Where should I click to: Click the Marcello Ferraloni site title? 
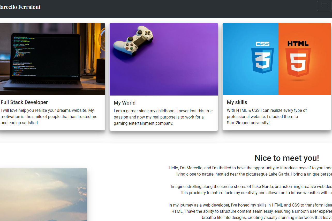click(x=20, y=7)
